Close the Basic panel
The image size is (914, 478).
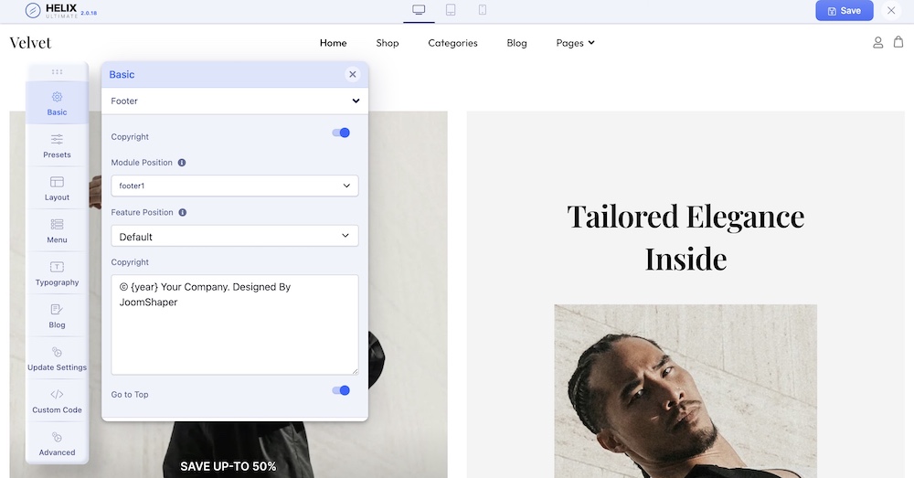(352, 74)
